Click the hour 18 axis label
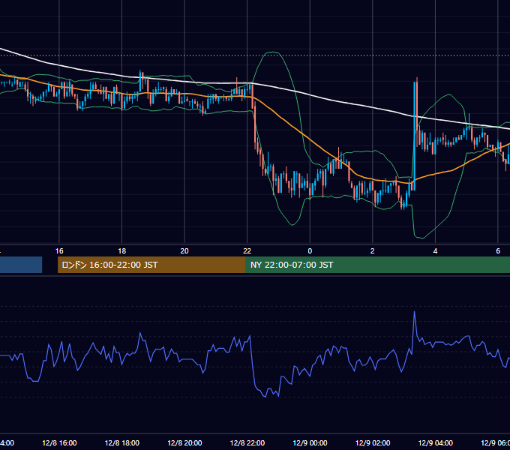This screenshot has height=450, width=510. [122, 251]
